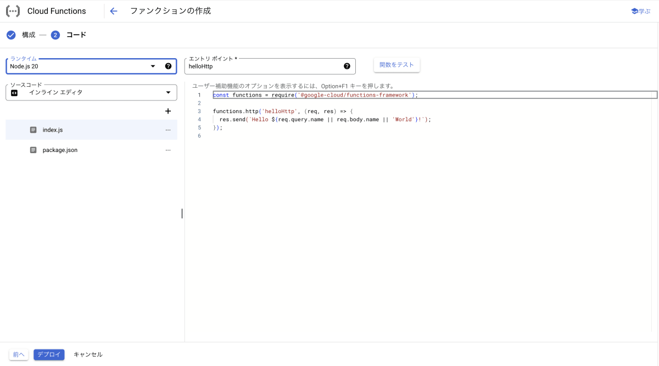
Task: Click the Cloud Functions product title
Action: 57,11
